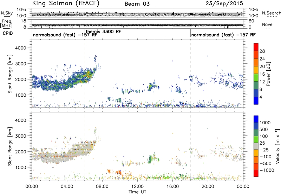Click the '20:00' time axis tick label
The height and width of the screenshot is (194, 281).
pos(208,187)
